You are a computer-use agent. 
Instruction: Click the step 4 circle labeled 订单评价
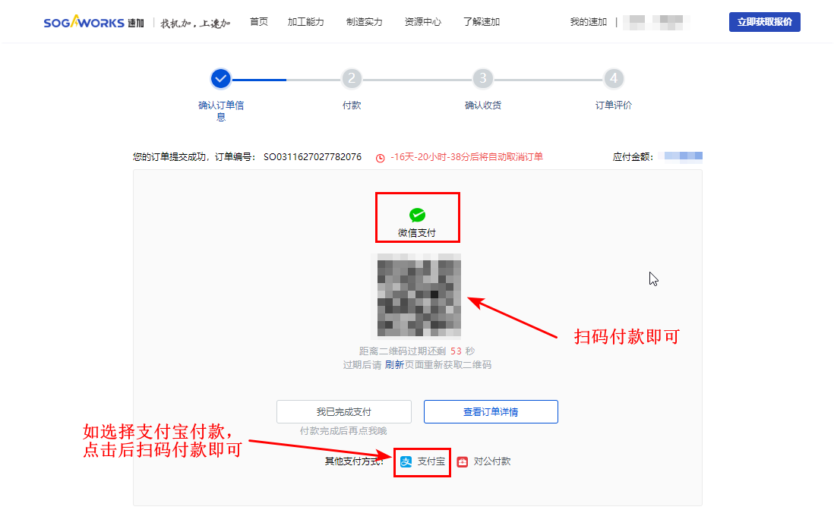pyautogui.click(x=614, y=78)
